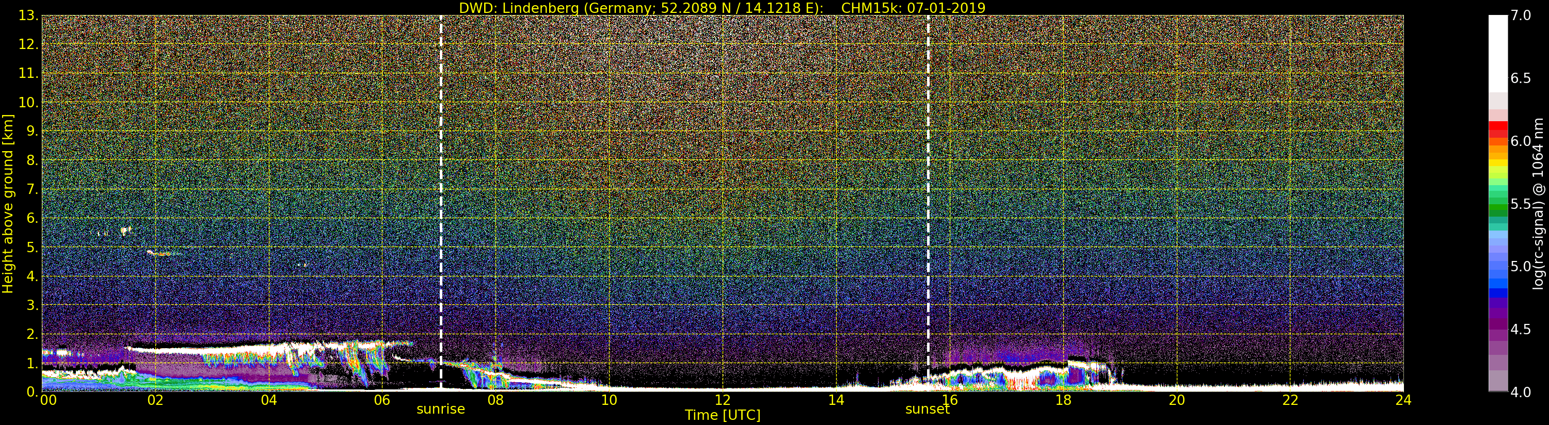Click the time tick label '08'
The width and height of the screenshot is (1549, 425).
tap(496, 400)
